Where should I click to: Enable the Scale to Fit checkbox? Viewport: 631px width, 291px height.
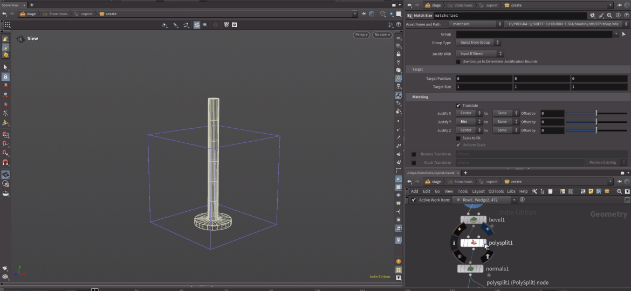click(458, 138)
